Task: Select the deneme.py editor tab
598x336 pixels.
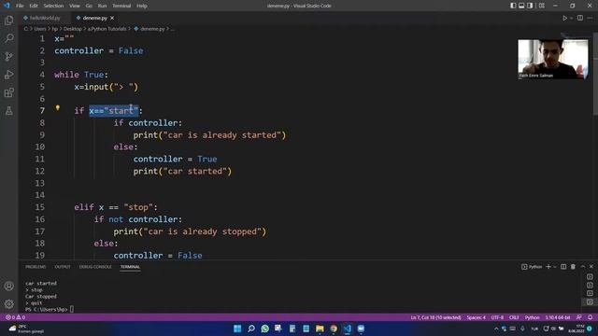Action: (x=94, y=18)
